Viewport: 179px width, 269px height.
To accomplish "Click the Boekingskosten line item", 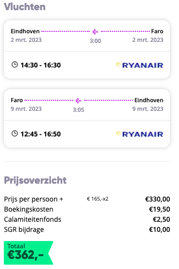I will pos(87,209).
